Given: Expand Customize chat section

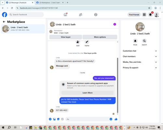Looking at the screenshot, I should (x=140, y=51).
